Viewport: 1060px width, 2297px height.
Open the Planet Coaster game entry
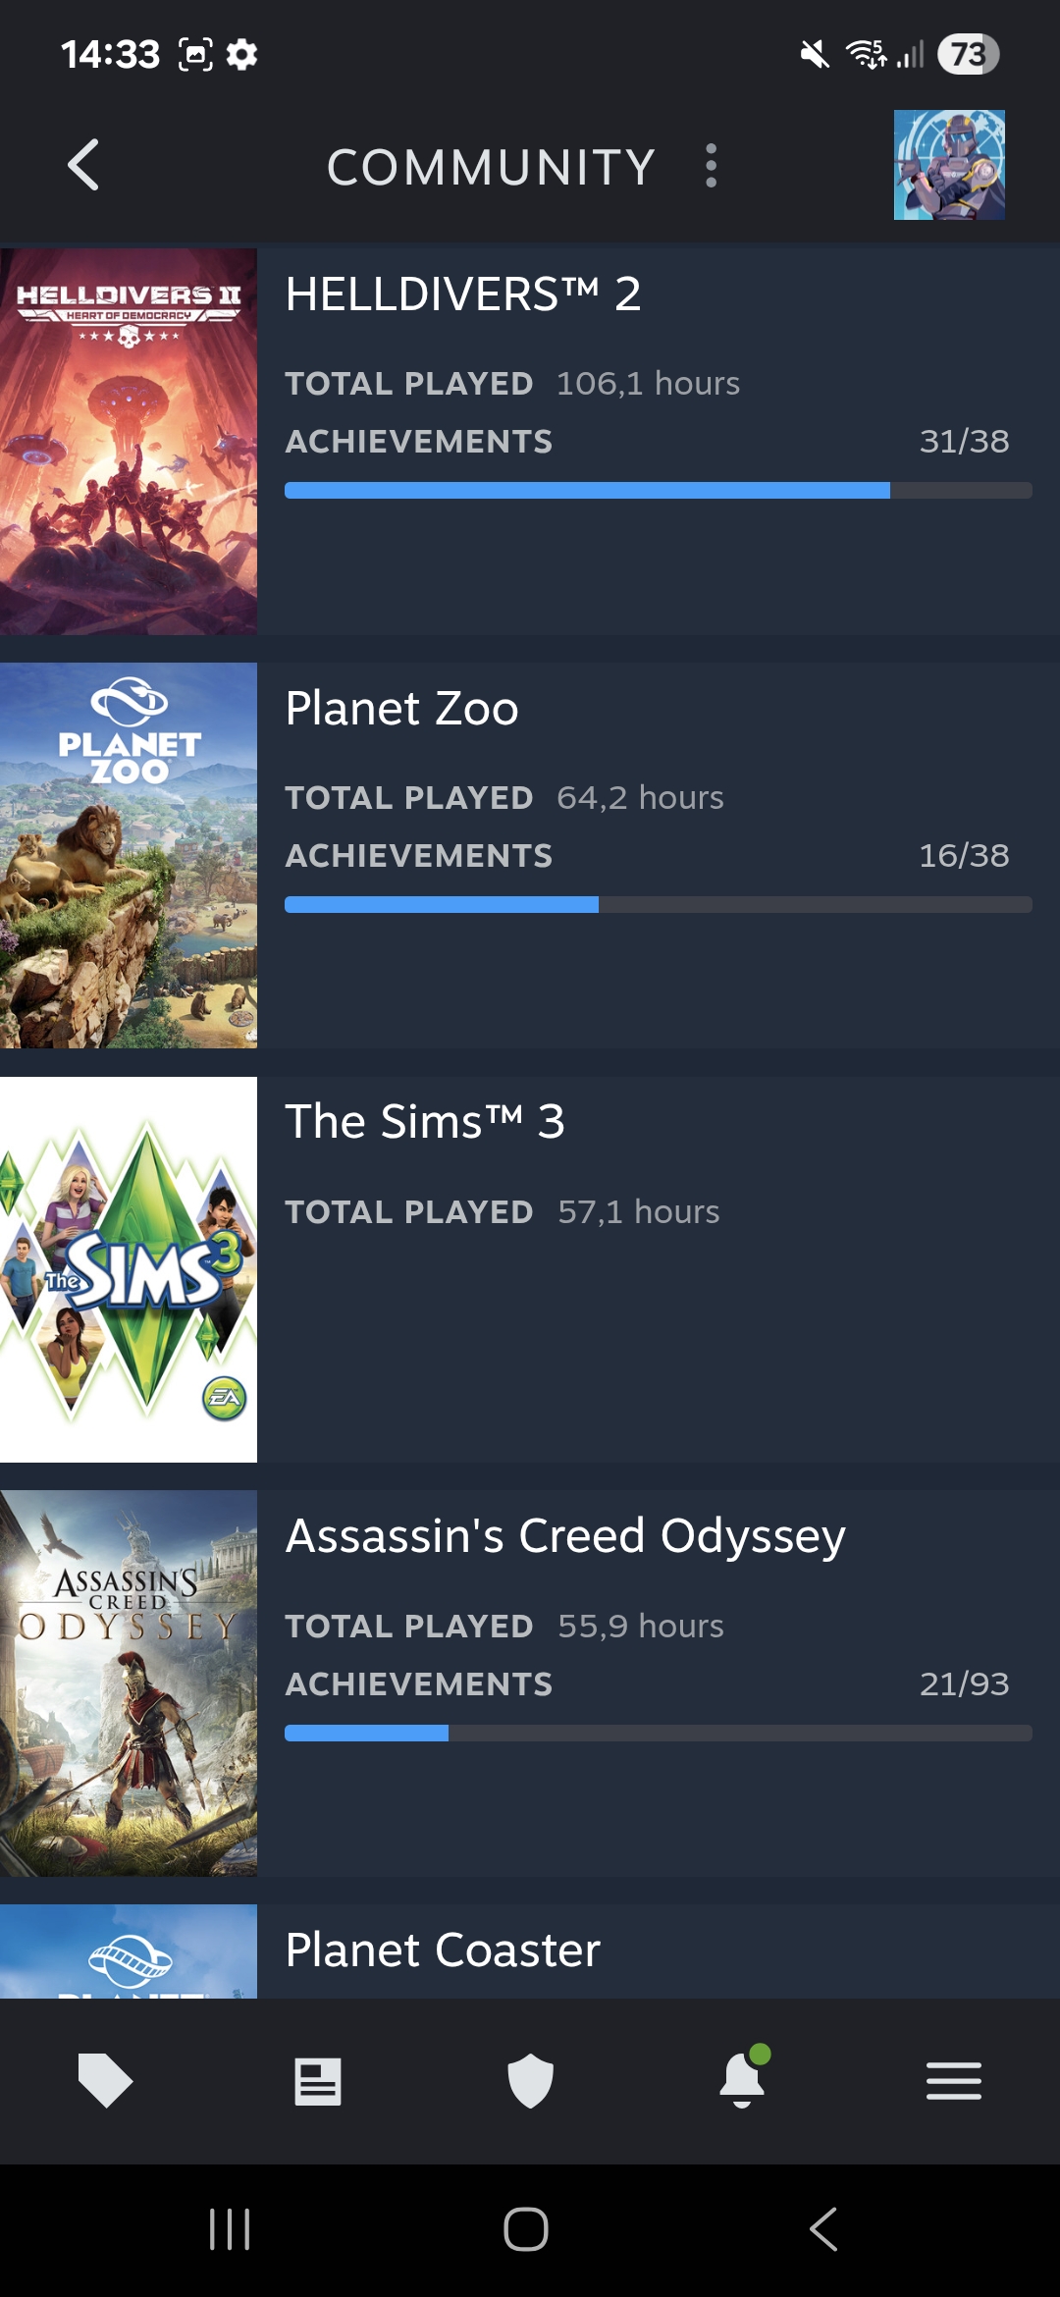pos(443,1950)
